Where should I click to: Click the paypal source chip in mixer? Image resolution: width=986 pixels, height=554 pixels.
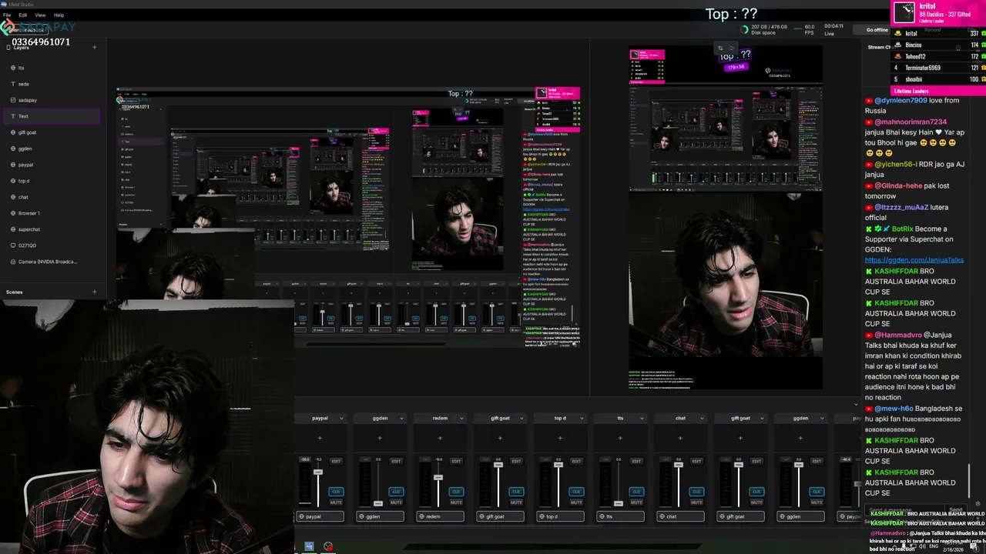[x=320, y=517]
